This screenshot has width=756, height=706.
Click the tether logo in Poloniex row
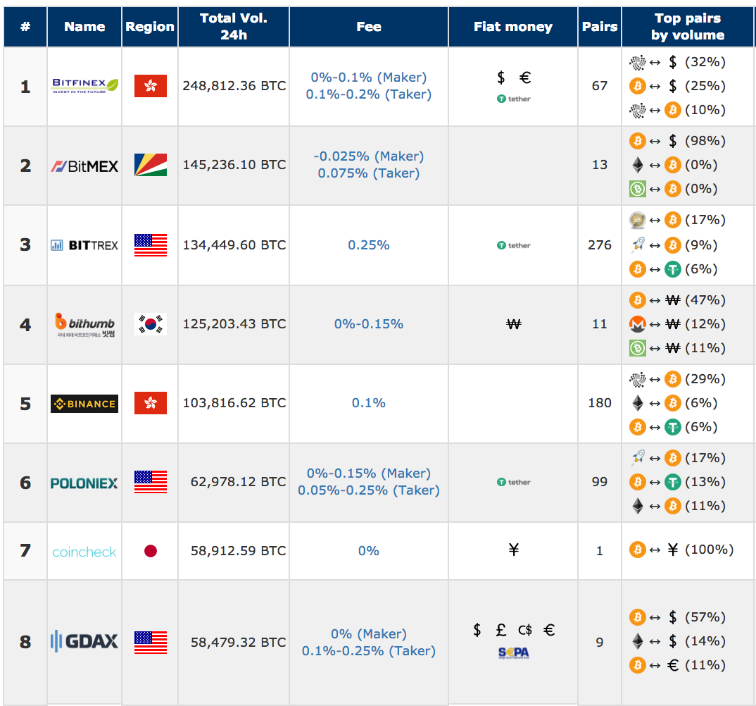pos(513,482)
